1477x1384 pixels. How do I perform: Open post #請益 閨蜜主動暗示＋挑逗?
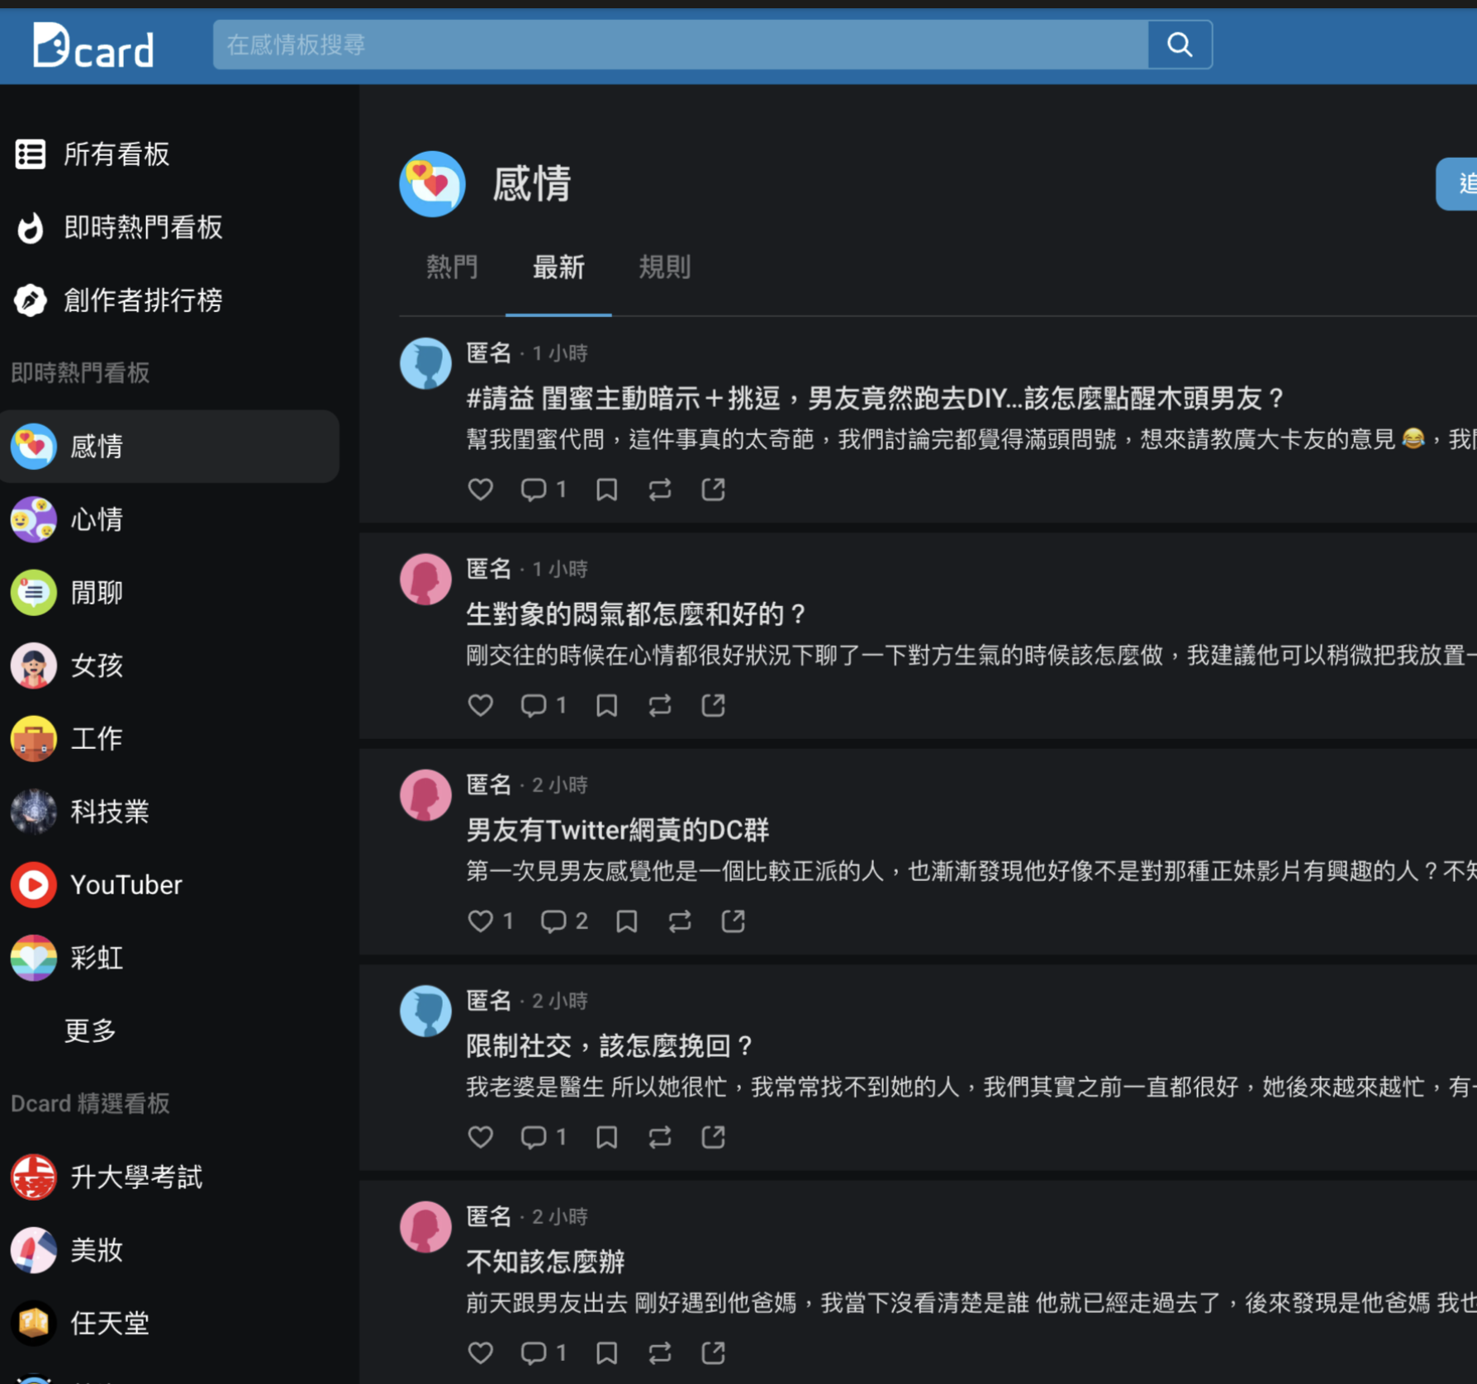(874, 399)
